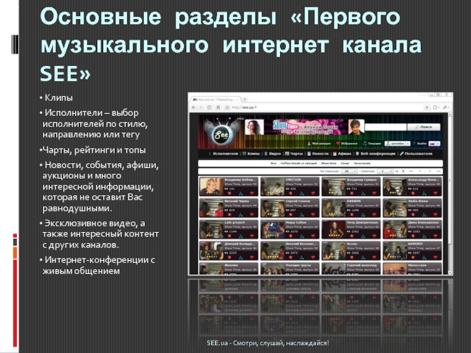Open the browser home page icon
The image size is (471, 353).
pyautogui.click(x=218, y=108)
